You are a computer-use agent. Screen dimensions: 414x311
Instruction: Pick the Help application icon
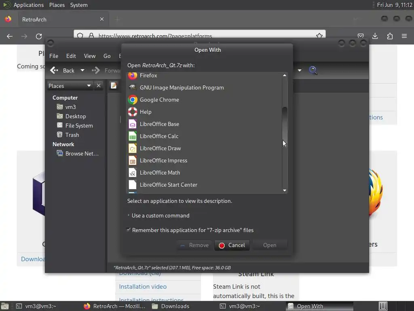click(133, 112)
